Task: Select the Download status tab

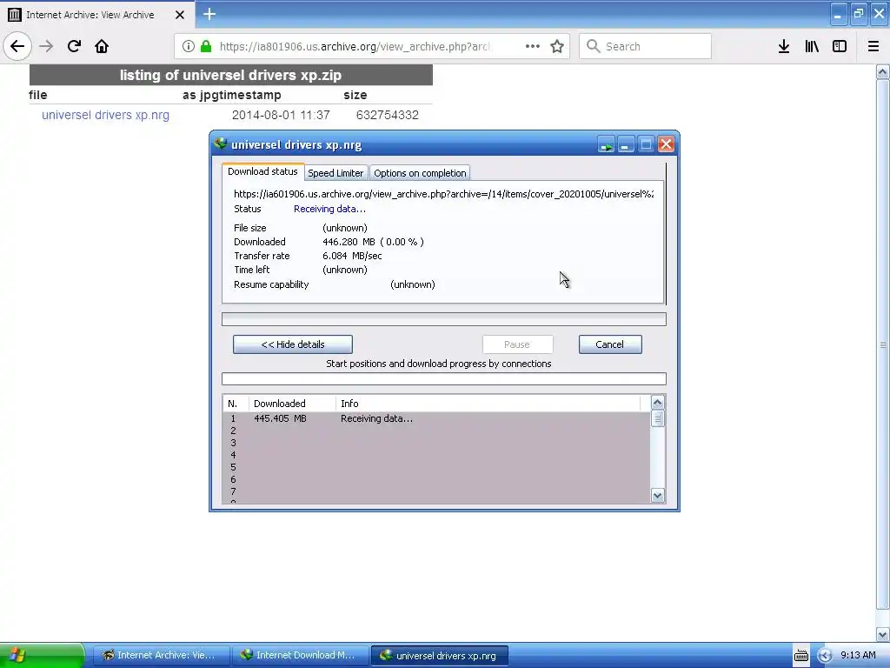Action: 262,171
